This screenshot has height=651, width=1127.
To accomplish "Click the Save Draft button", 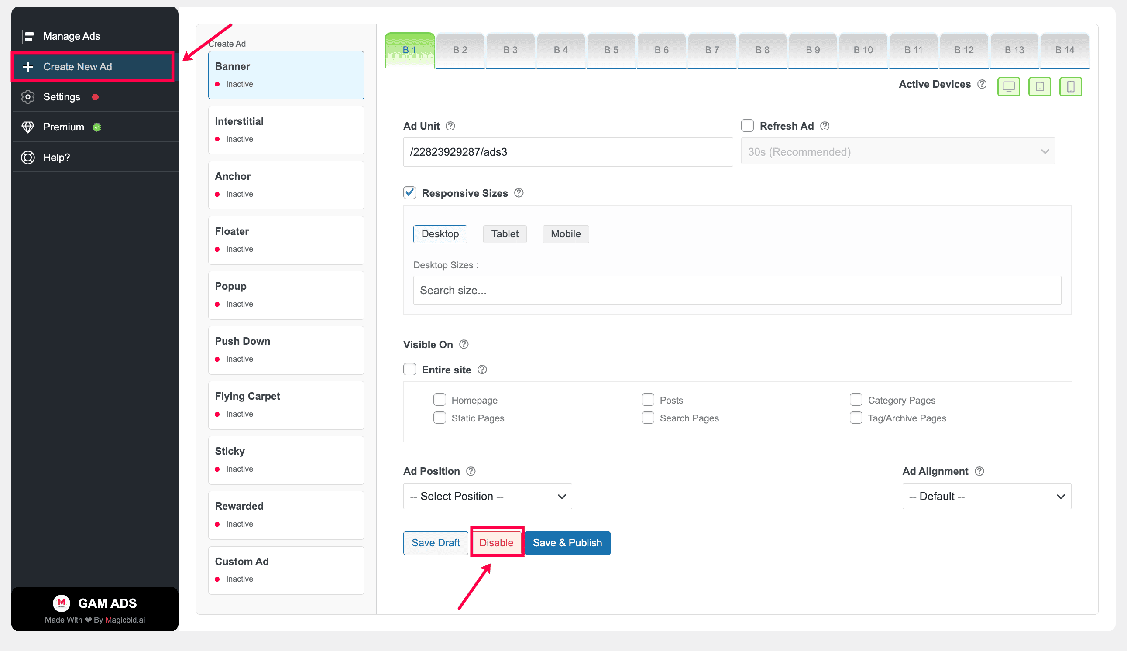I will pos(435,543).
